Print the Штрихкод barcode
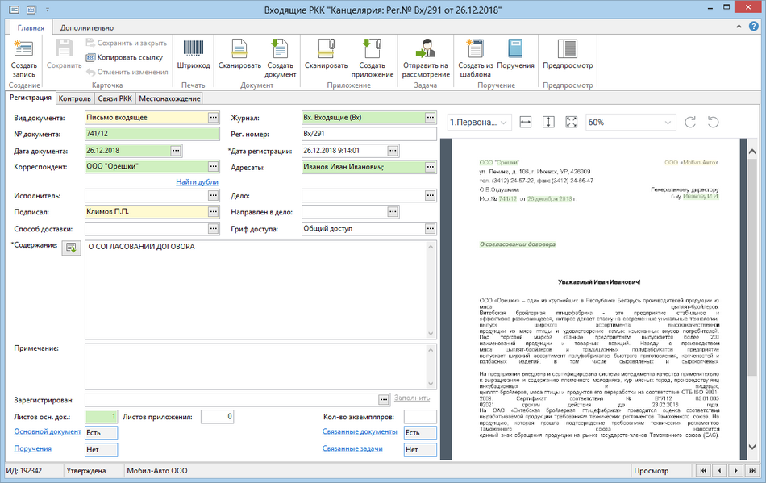Image resolution: width=766 pixels, height=483 pixels. tap(194, 49)
